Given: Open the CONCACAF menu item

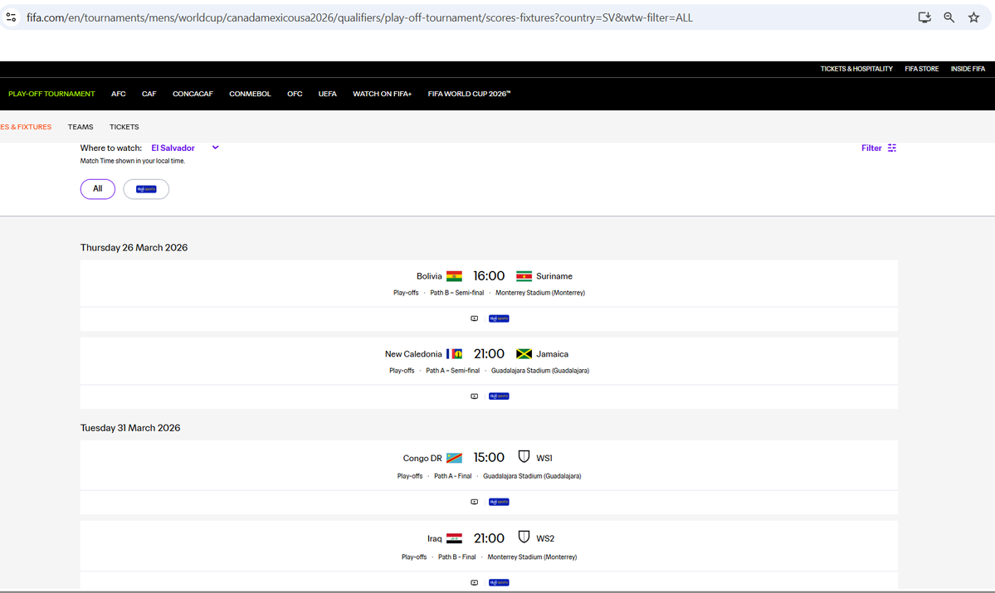Looking at the screenshot, I should point(193,94).
